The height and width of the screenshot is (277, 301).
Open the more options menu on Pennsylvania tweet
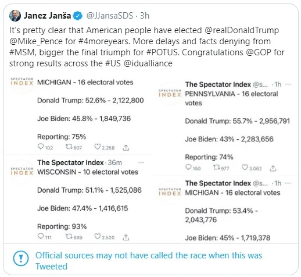(x=288, y=84)
